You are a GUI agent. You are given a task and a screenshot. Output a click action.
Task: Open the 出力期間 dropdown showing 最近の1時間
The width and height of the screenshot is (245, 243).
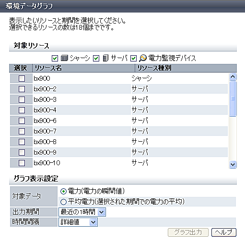(x=82, y=212)
